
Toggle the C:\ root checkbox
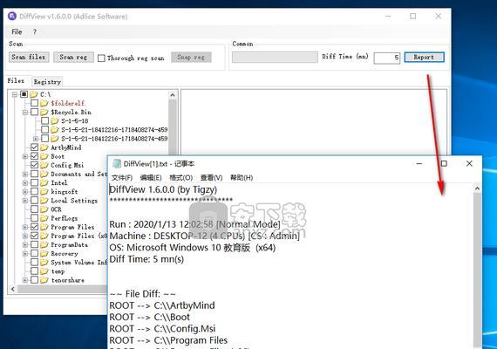coord(24,94)
